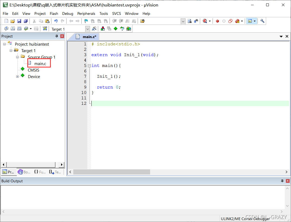
Task: Open Manage Project Items colored blocks icon
Action: point(102,29)
